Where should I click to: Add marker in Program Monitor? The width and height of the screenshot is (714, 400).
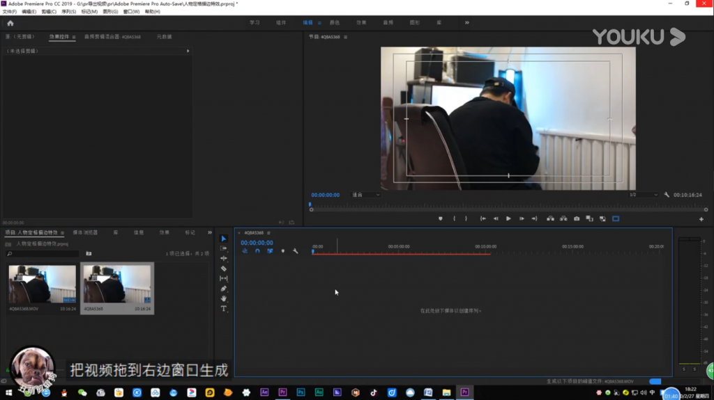441,218
